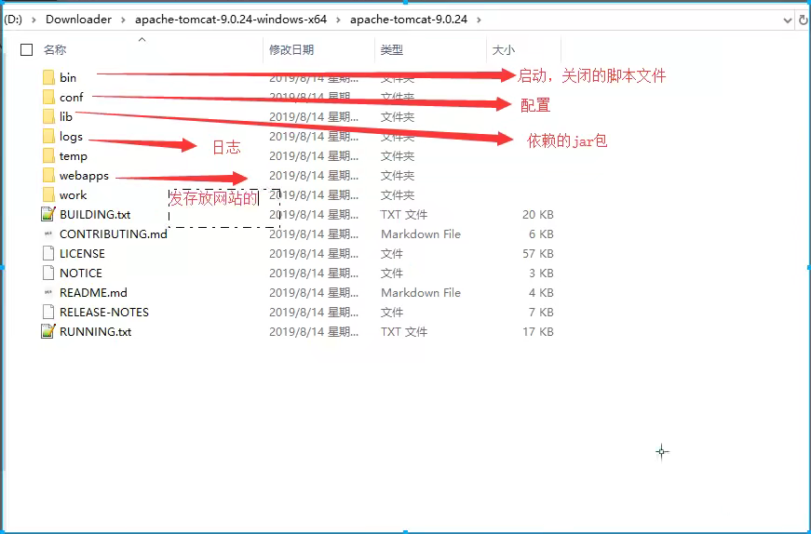The height and width of the screenshot is (534, 811).
Task: Open the address bar history dropdown
Action: (787, 20)
